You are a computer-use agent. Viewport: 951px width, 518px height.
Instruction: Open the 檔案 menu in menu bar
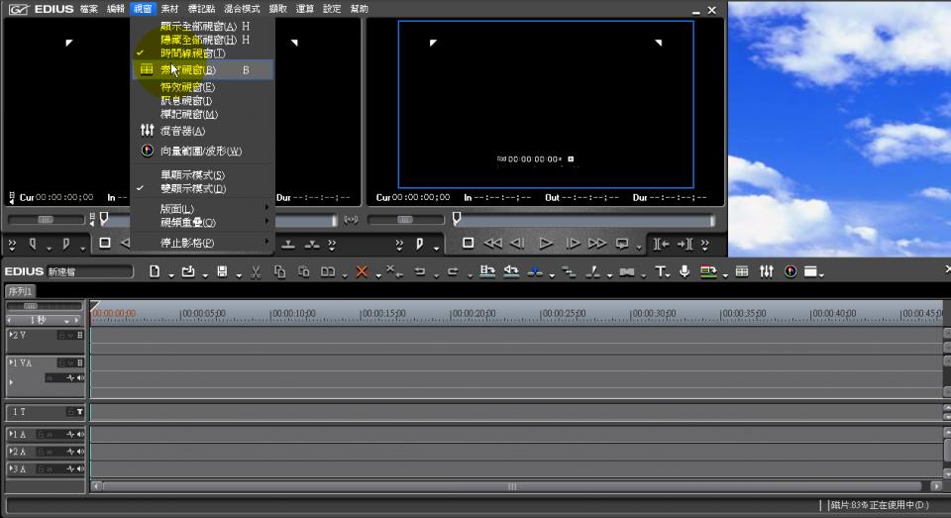(88, 9)
